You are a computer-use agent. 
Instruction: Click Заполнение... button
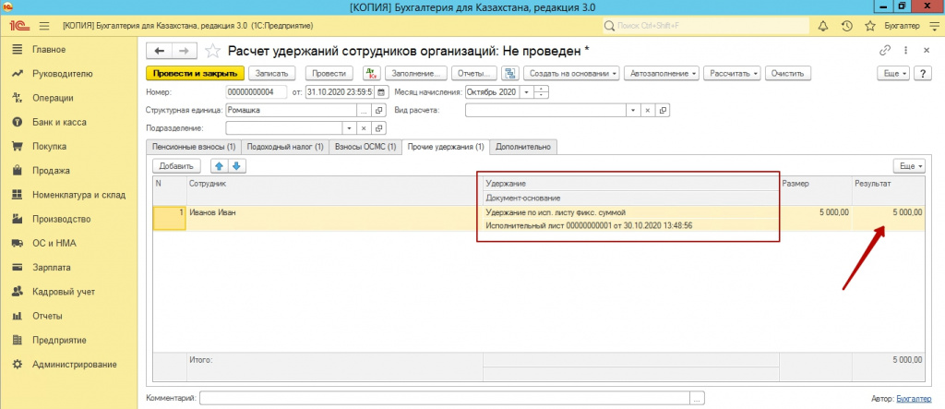[x=416, y=73]
